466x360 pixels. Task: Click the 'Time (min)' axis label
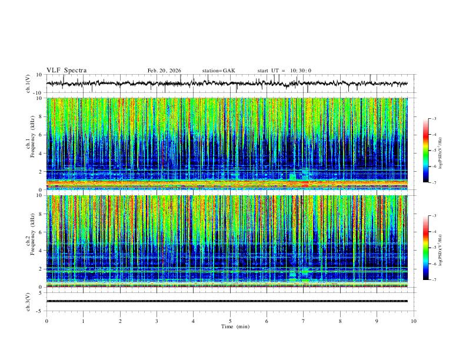point(235,326)
